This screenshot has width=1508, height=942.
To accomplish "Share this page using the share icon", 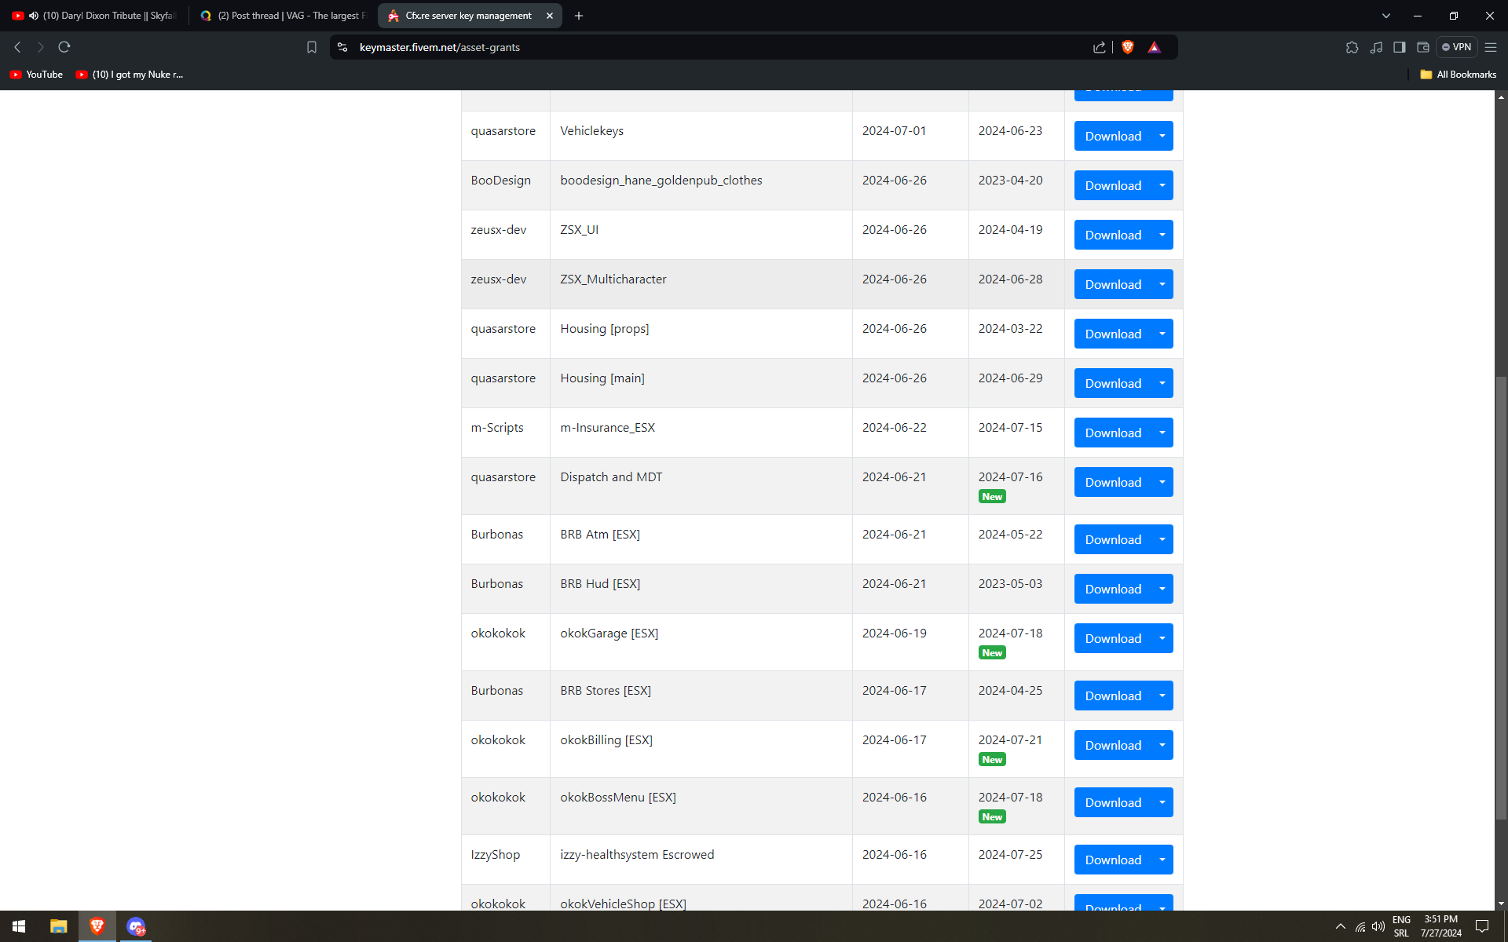I will (x=1100, y=47).
